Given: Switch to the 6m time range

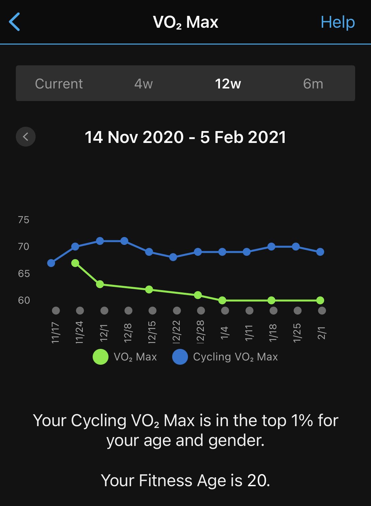Looking at the screenshot, I should click(x=313, y=84).
